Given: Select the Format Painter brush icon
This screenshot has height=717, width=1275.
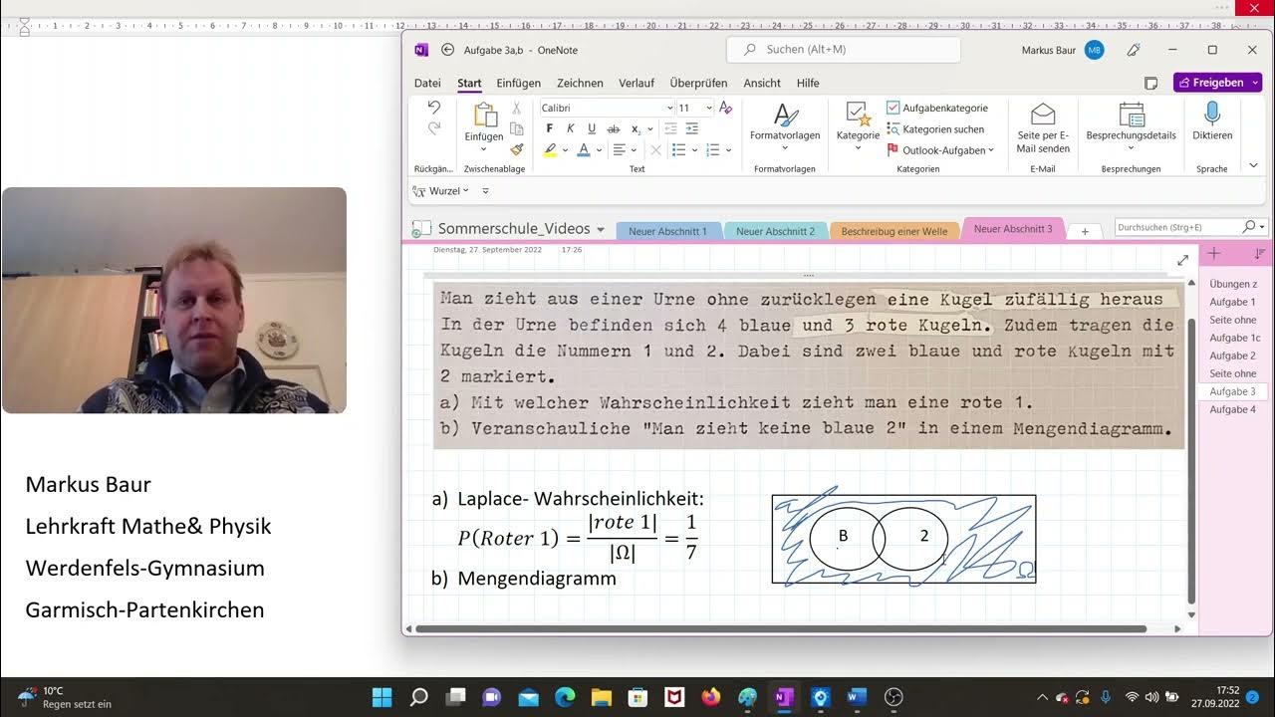Looking at the screenshot, I should (x=516, y=149).
